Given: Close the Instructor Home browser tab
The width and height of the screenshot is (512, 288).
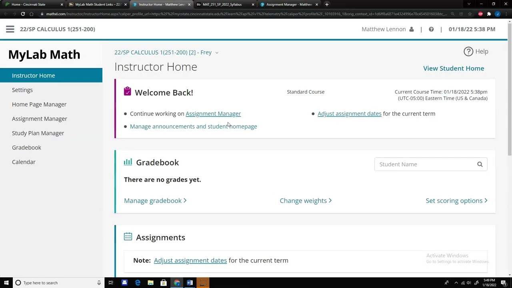Looking at the screenshot, I should coord(189,4).
